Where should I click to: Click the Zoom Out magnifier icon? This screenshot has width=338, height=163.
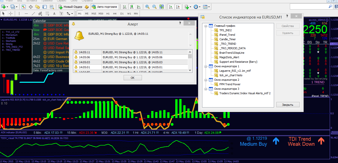154,7
